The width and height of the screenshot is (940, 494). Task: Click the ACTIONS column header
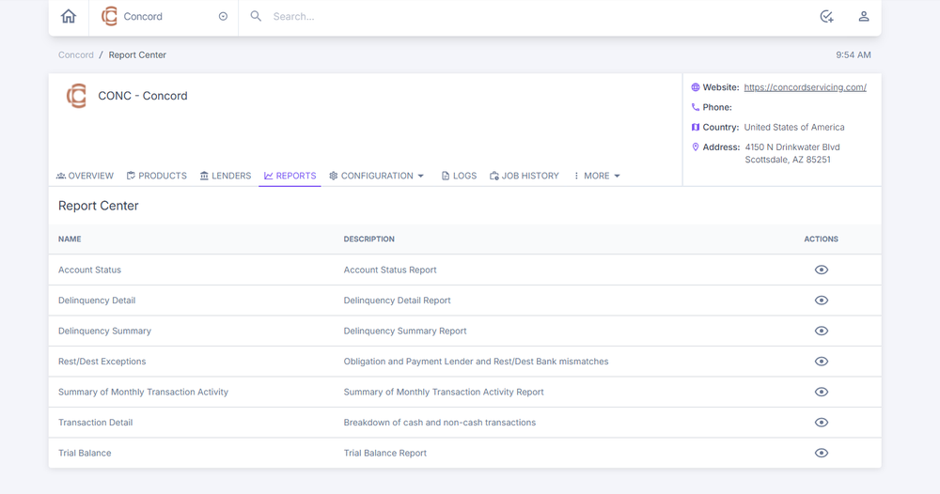pos(822,239)
